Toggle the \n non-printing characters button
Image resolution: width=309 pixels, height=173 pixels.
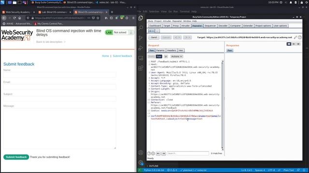click(x=166, y=57)
